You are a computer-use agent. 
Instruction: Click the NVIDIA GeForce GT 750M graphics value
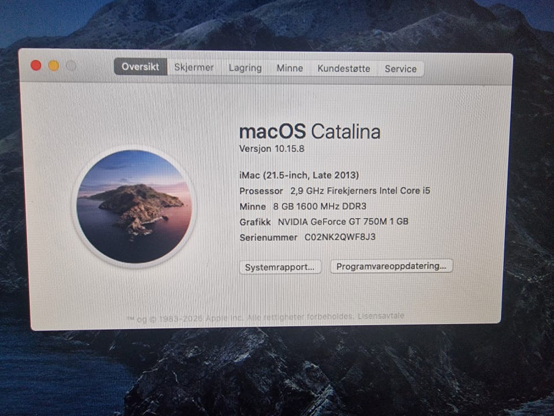pos(343,221)
